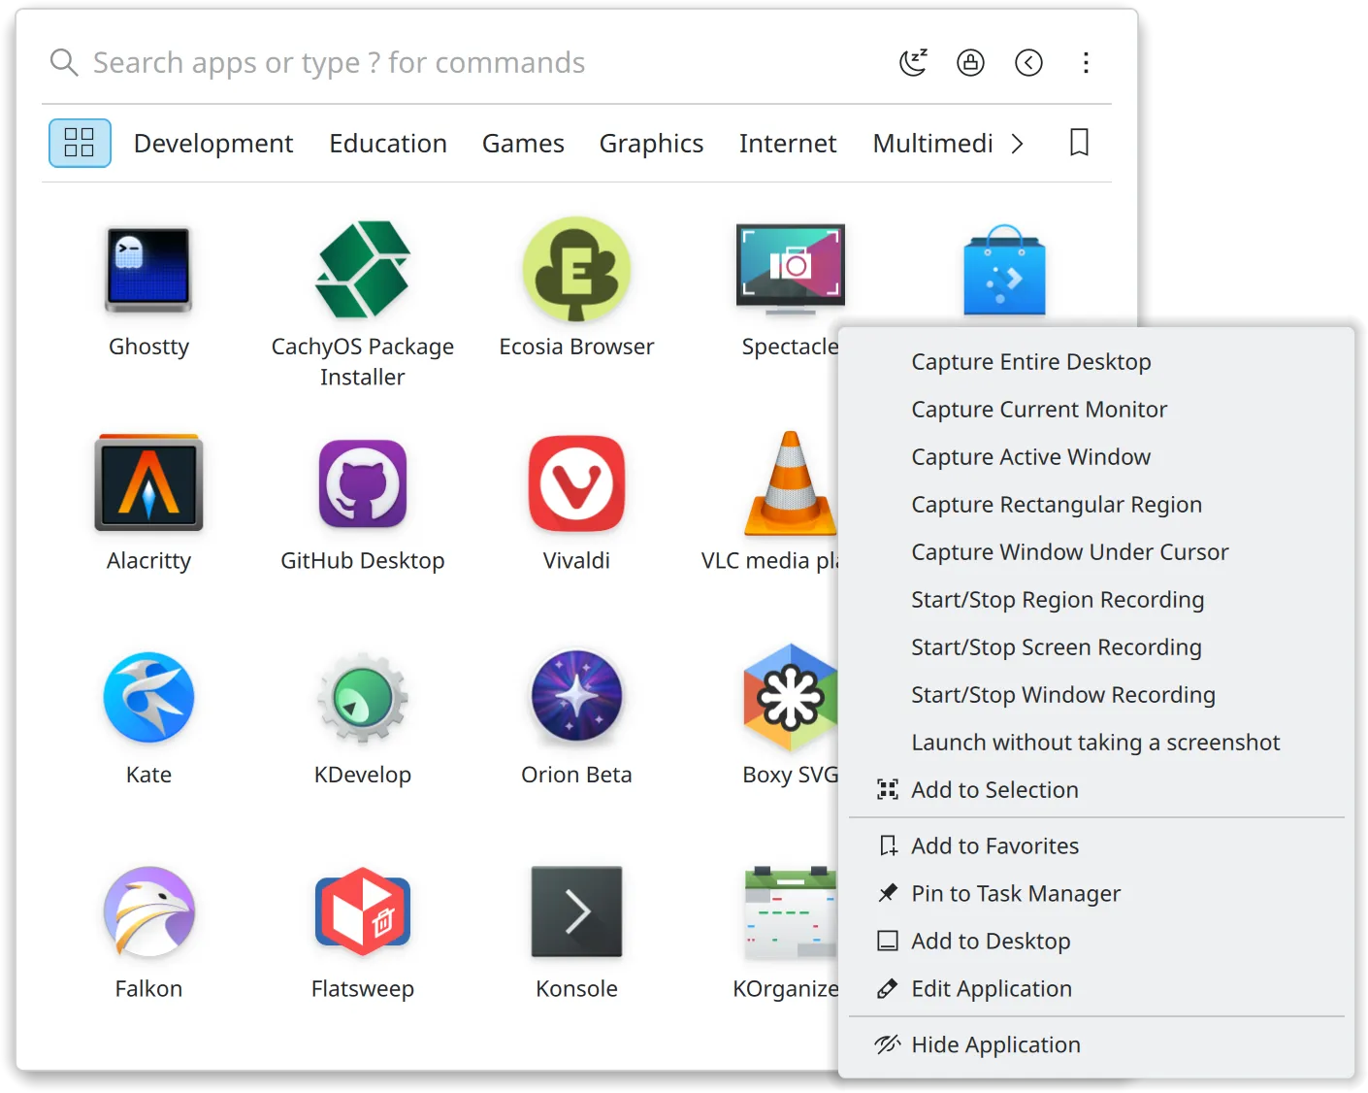
Task: Click Add to Selection menu entry
Action: pyautogui.click(x=1096, y=790)
